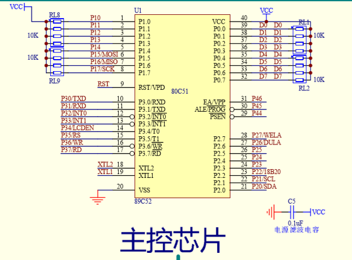Select the P22/18B20 net label

point(266,171)
